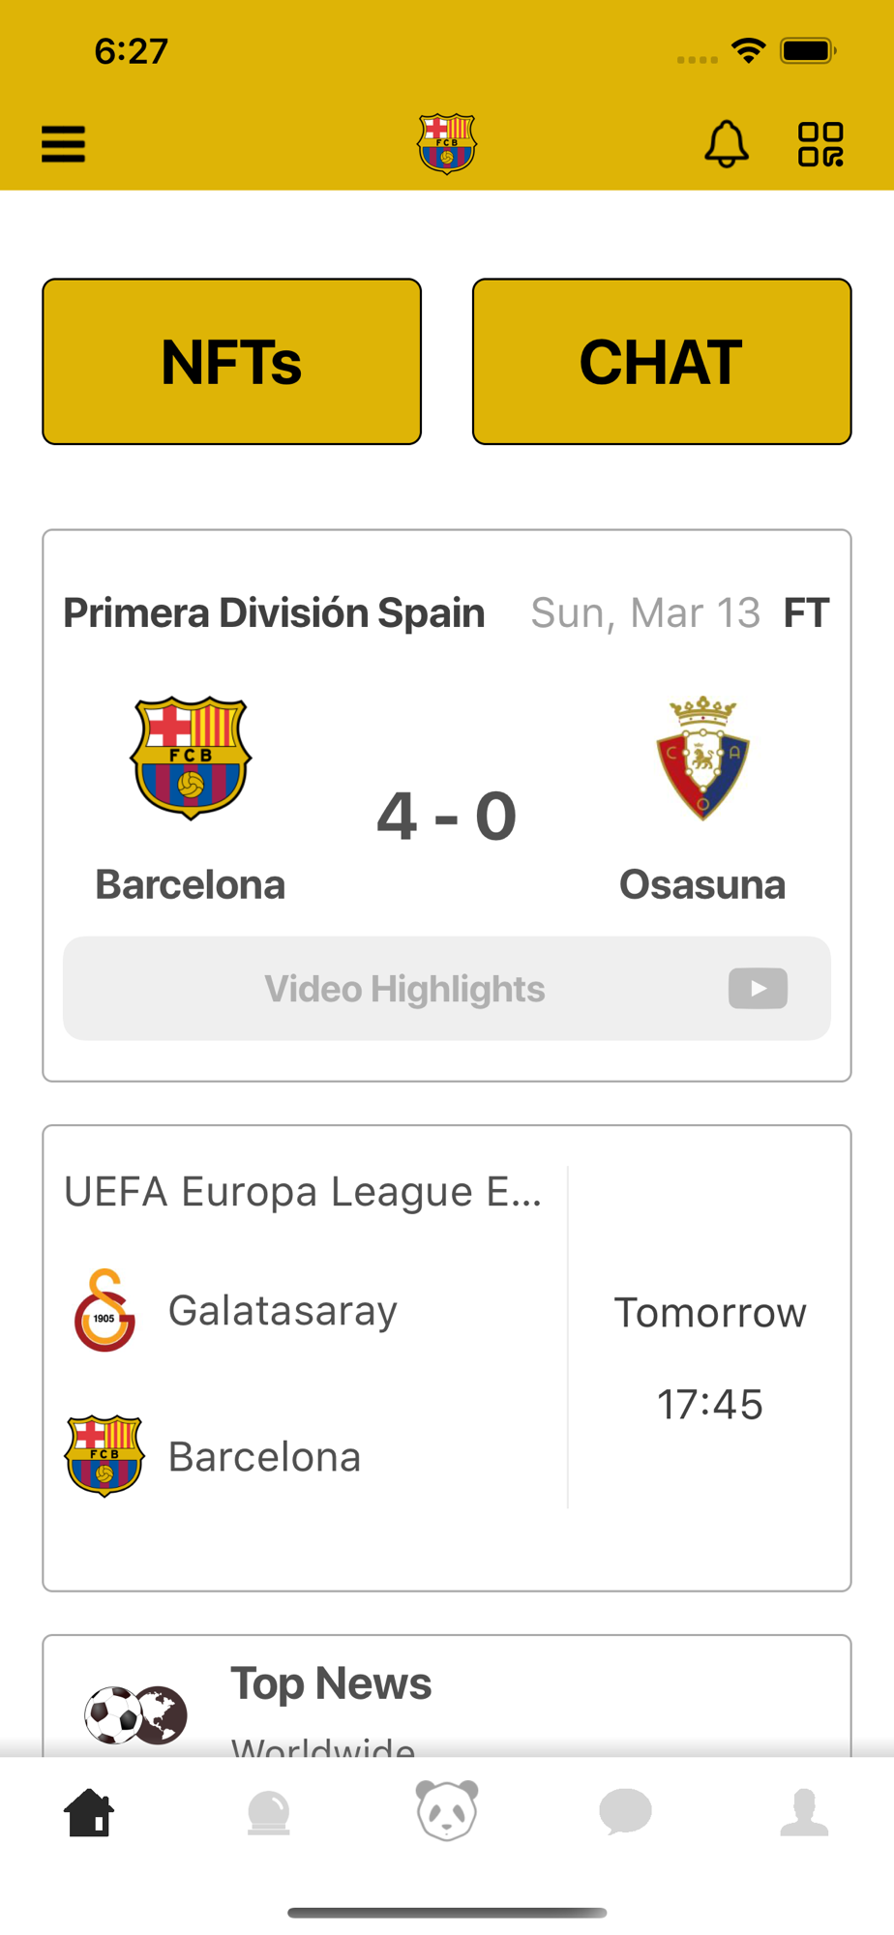Open the QR code scanner icon
Screen dimensions: 894x1935
point(820,144)
